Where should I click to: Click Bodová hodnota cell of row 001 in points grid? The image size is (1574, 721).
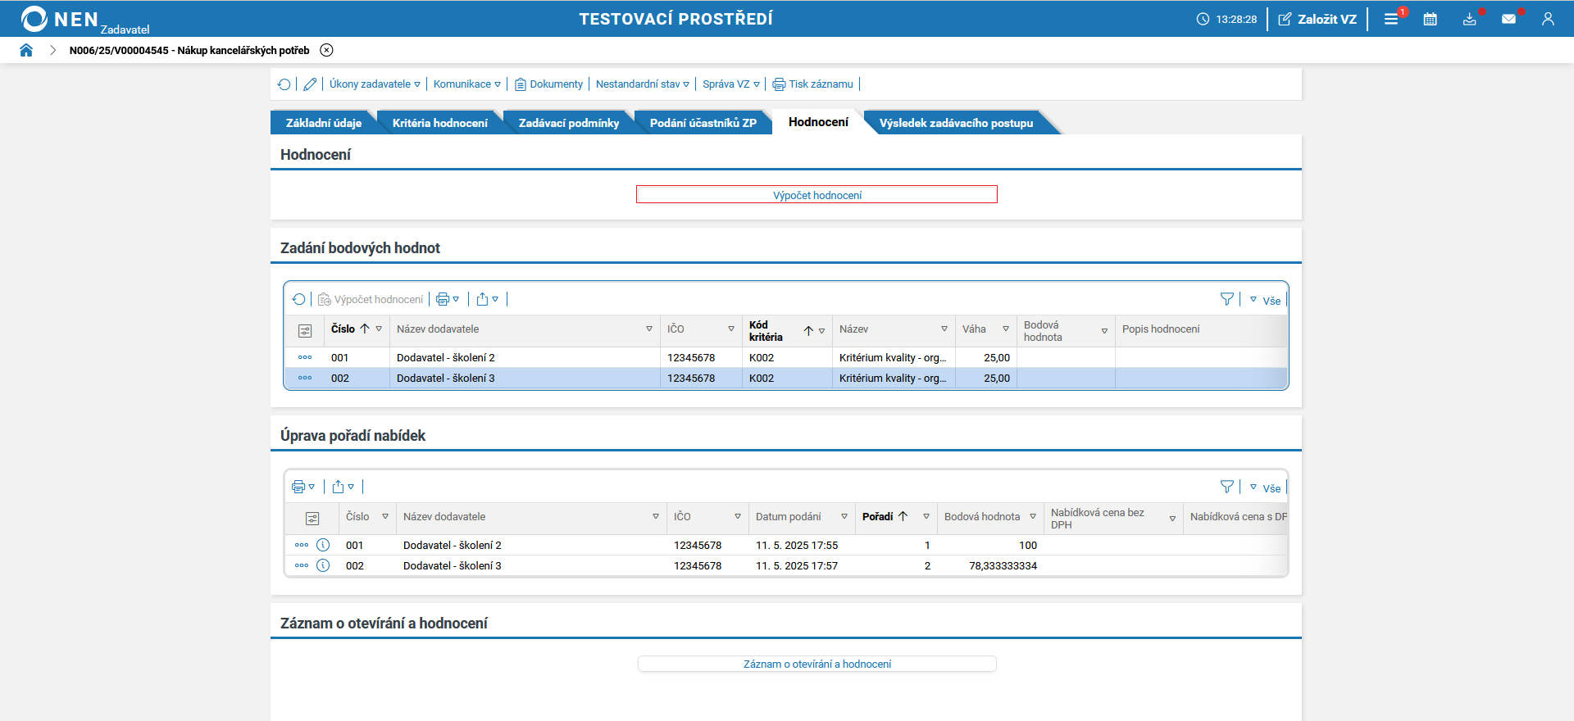1066,357
